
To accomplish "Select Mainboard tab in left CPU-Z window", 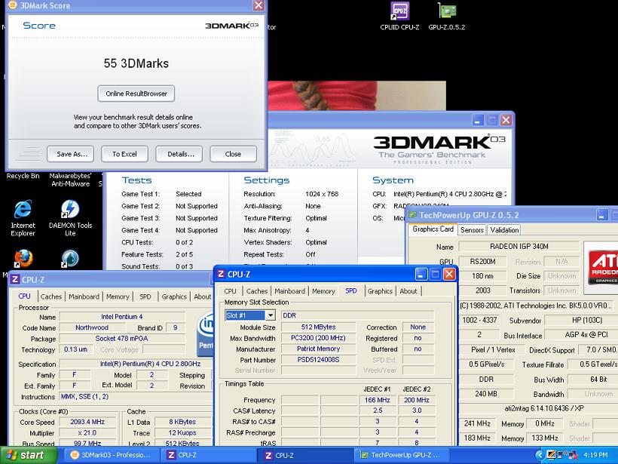I will tap(84, 297).
